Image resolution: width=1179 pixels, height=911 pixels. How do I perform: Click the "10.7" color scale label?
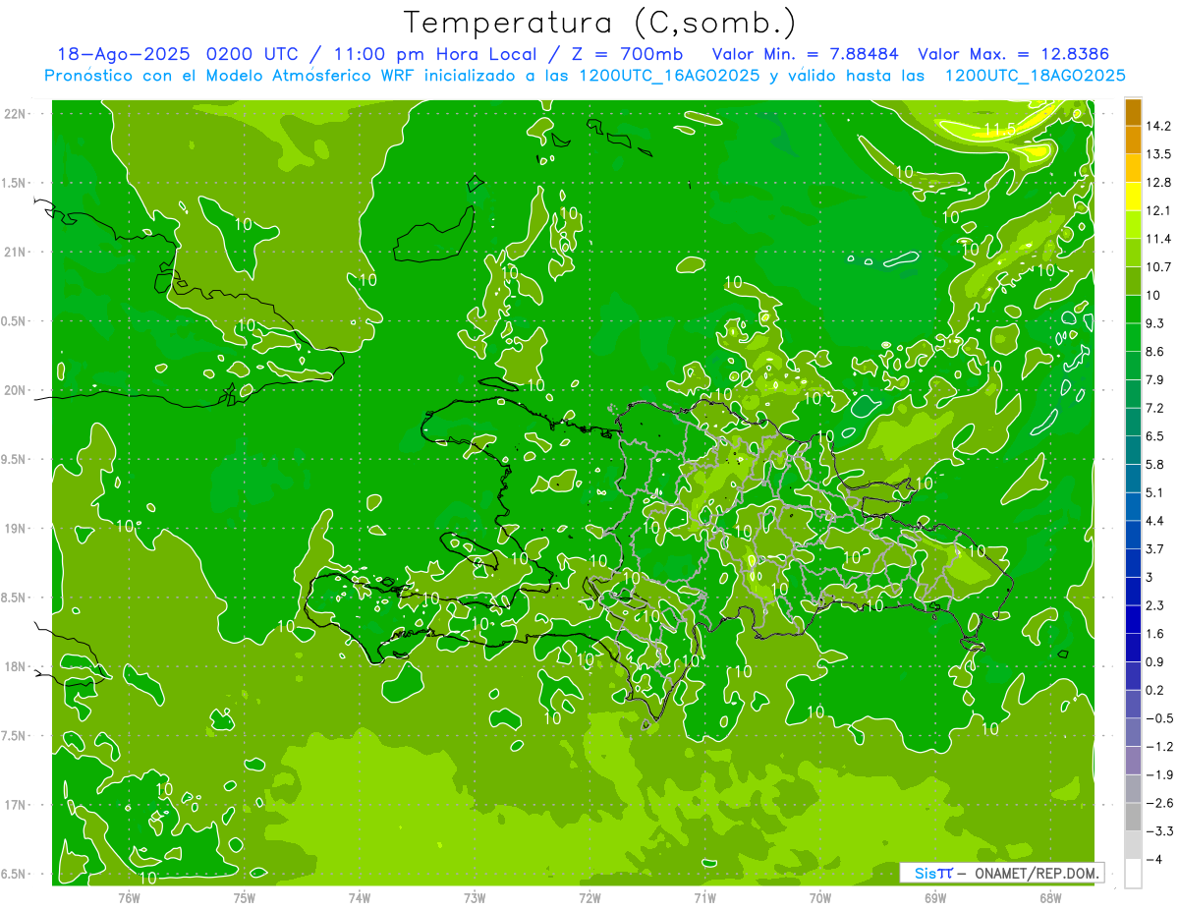coord(1158,267)
